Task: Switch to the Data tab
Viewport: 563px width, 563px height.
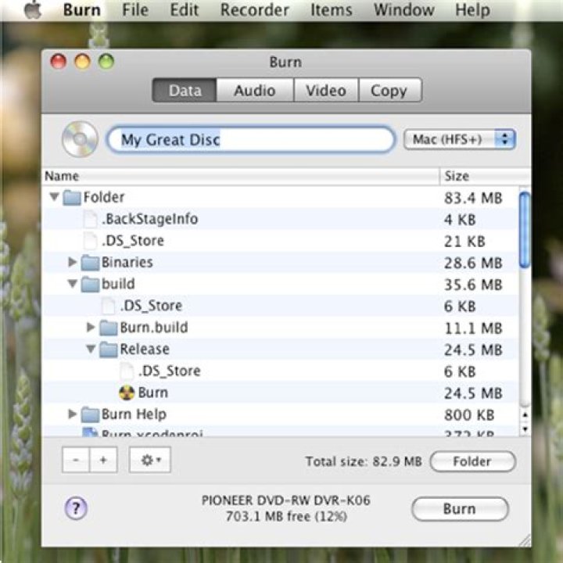Action: point(185,90)
